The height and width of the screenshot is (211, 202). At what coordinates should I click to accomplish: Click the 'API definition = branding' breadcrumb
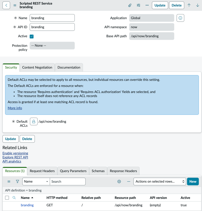pyautogui.click(x=23, y=190)
